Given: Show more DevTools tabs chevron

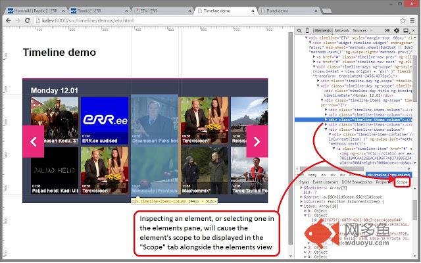Looking at the screenshot, I should click(x=372, y=31).
